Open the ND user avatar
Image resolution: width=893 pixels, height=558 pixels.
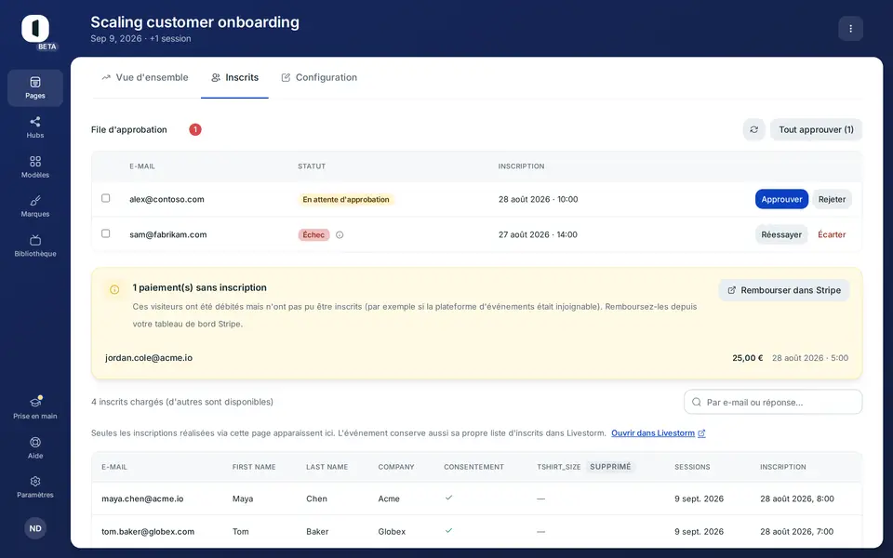pos(35,528)
